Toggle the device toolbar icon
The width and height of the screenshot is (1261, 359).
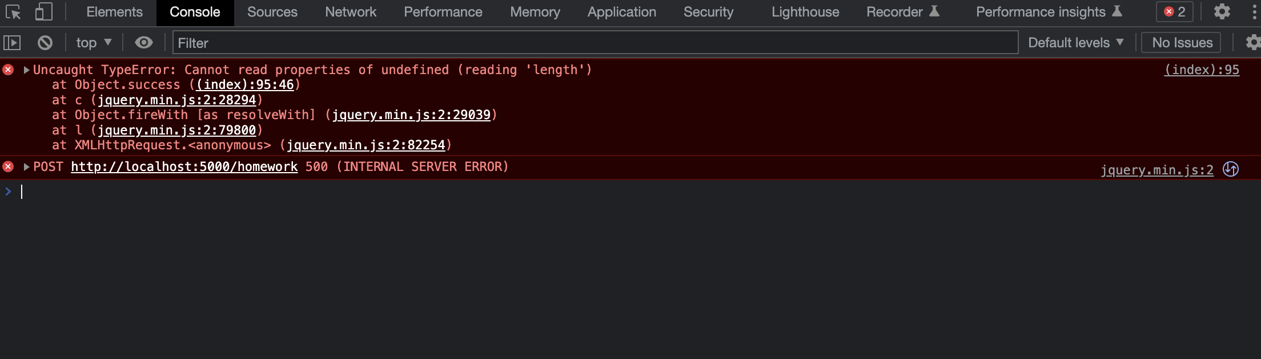[43, 12]
